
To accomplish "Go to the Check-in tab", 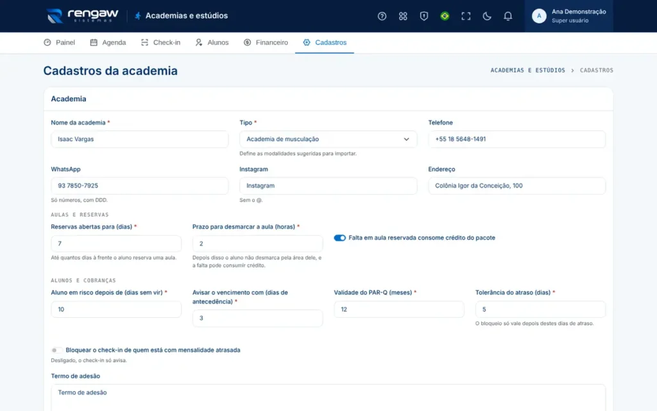I will tap(160, 42).
